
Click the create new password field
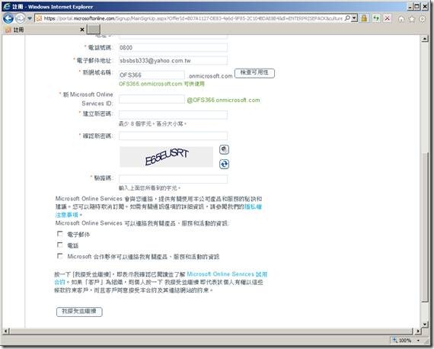(x=173, y=114)
